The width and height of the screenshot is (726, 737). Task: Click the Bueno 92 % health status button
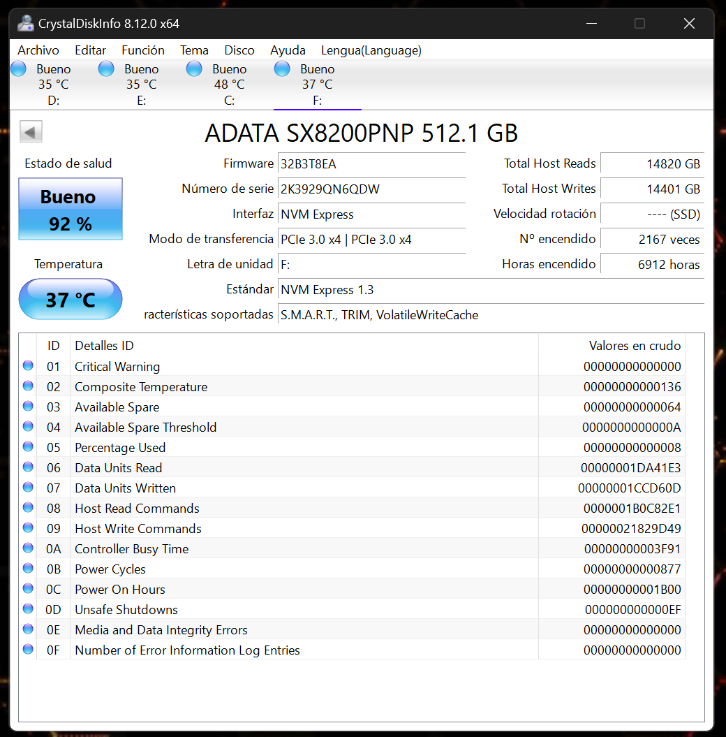point(71,209)
